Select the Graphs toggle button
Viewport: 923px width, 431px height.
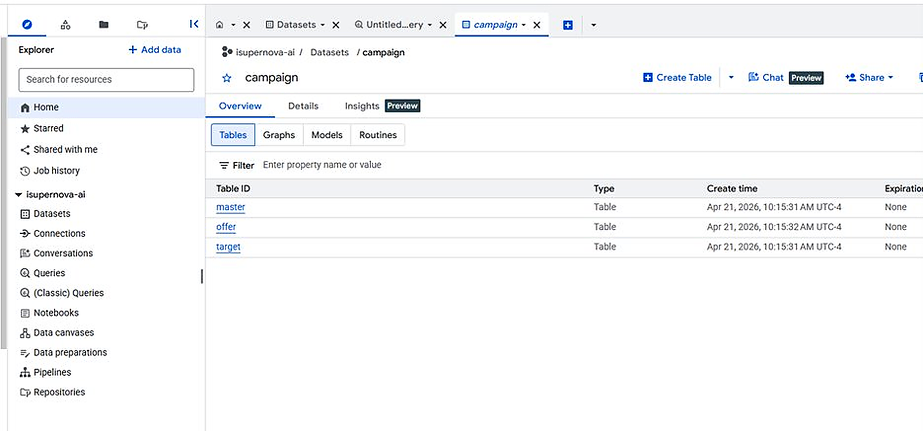coord(279,135)
